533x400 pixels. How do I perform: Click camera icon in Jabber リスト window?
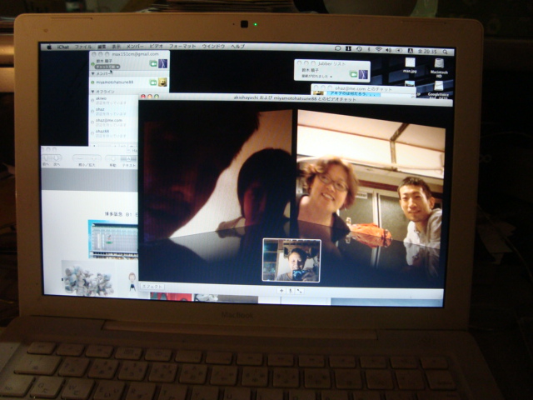[353, 74]
